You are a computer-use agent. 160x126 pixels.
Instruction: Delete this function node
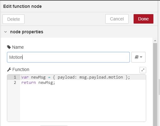tap(14, 19)
